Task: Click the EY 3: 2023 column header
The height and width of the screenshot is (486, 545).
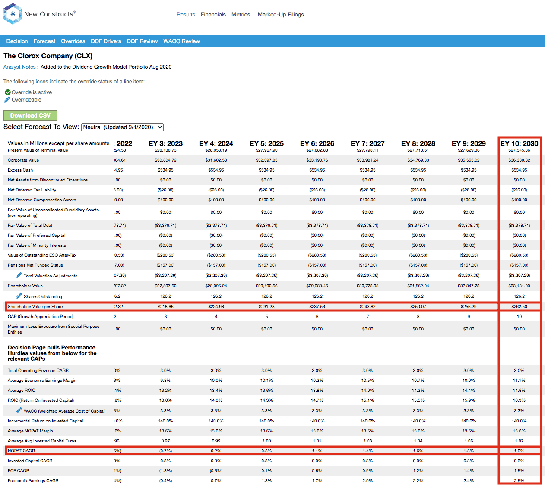Action: (165, 143)
